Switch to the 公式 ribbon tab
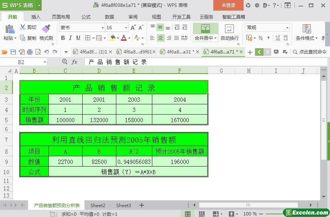This screenshot has height=217, width=330. [86, 17]
